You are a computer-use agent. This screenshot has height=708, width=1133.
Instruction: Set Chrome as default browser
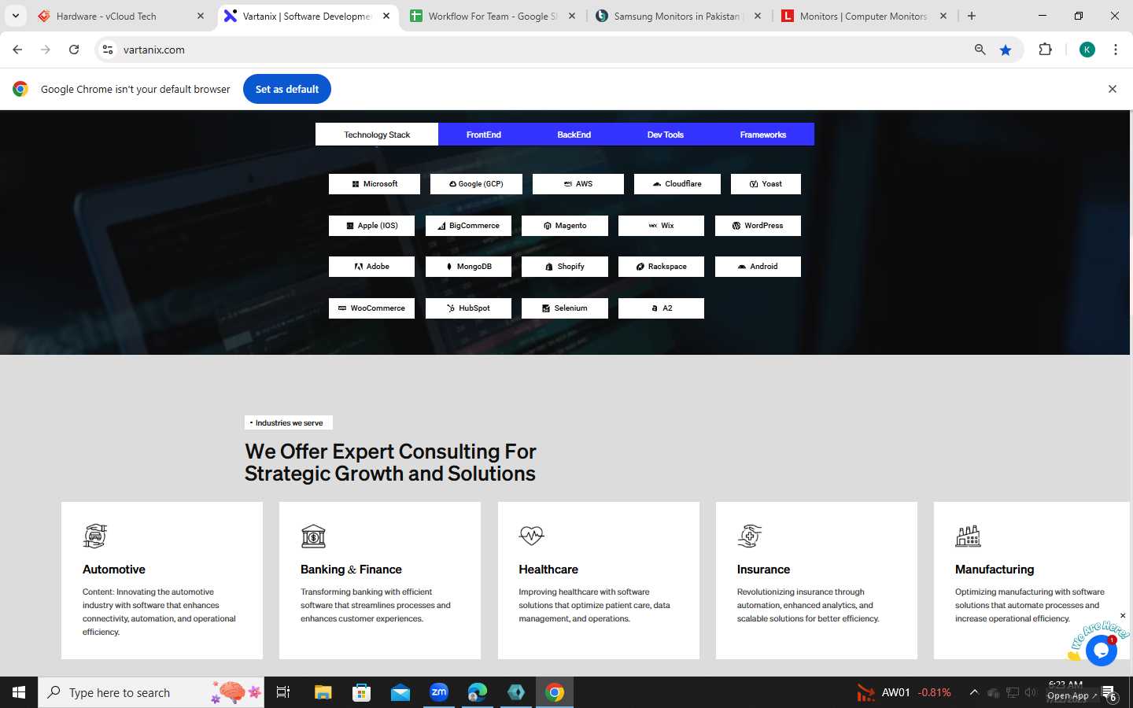(287, 89)
